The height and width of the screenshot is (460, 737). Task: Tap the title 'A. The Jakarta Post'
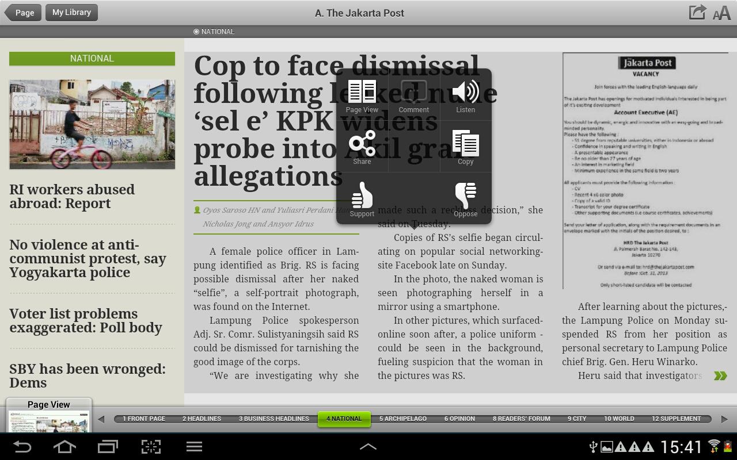click(359, 13)
